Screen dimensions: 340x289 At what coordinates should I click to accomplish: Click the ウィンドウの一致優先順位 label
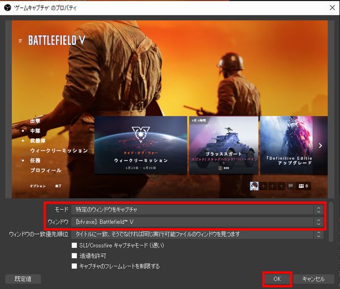(39, 234)
